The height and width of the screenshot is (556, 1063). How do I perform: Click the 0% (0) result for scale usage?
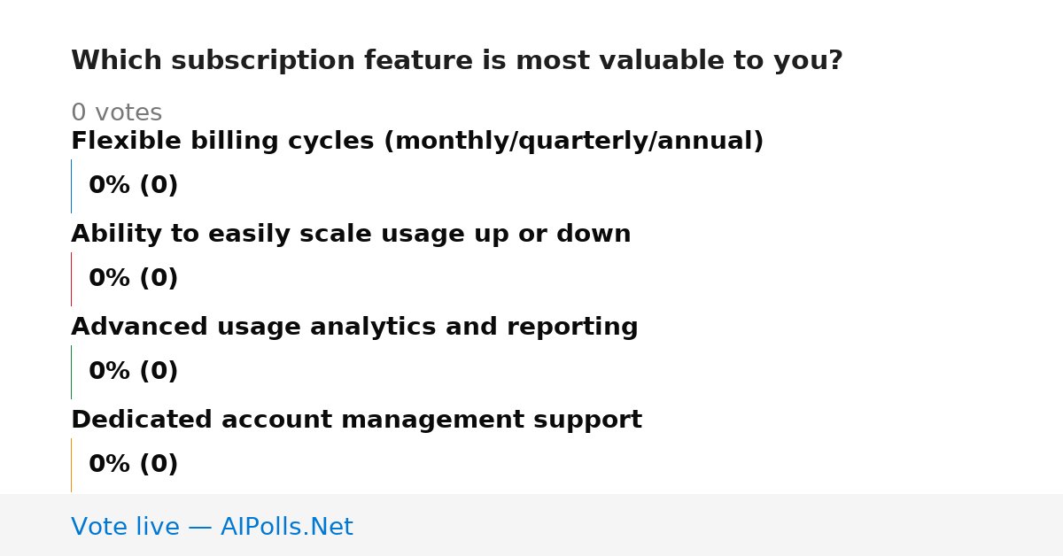[133, 279]
